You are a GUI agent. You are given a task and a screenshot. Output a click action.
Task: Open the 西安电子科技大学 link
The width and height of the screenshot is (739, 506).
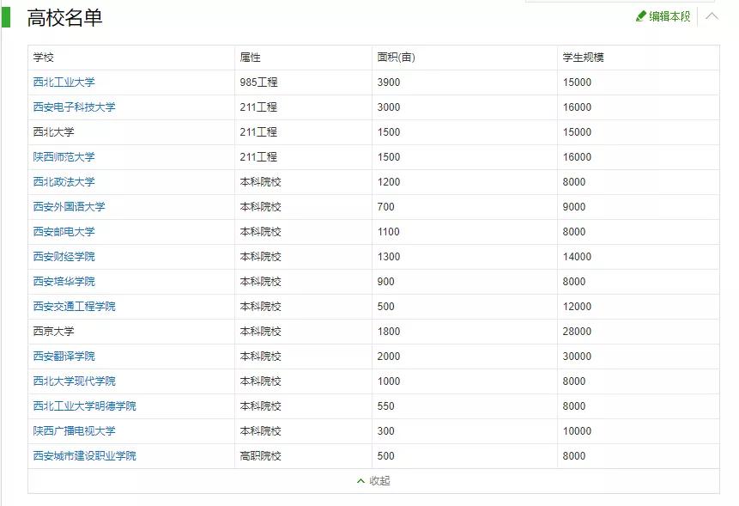75,107
